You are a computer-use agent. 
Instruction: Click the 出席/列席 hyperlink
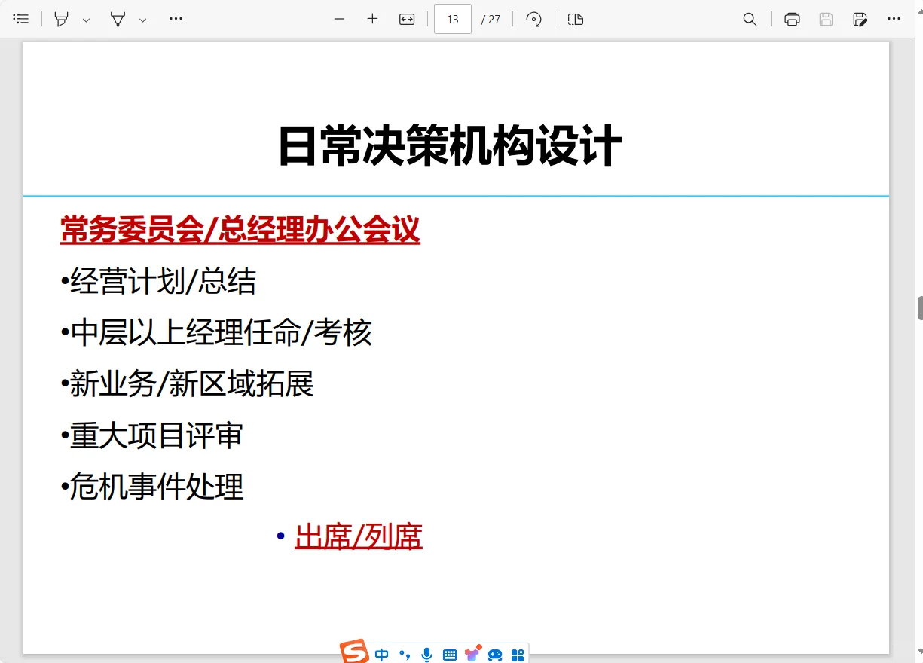coord(358,535)
